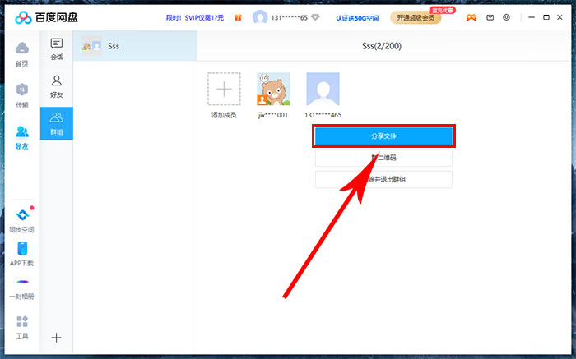
Task: Switch to the 群组 groups tab
Action: click(57, 123)
